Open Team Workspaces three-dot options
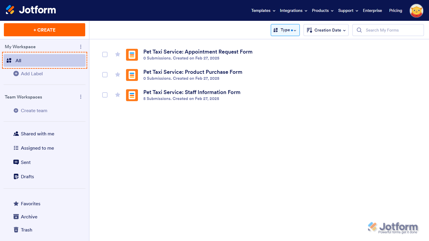 81,97
